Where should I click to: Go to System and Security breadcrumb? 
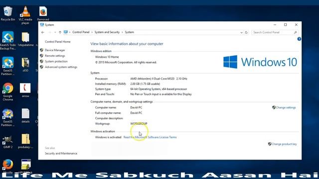point(107,32)
